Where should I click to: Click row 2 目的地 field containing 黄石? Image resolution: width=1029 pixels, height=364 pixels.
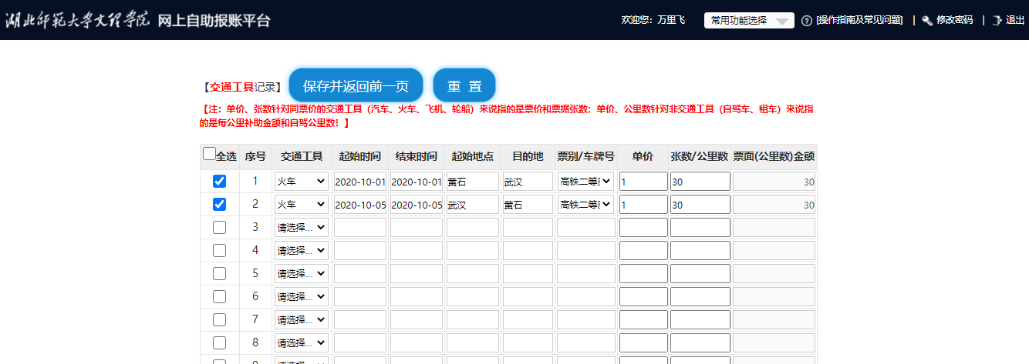click(528, 205)
